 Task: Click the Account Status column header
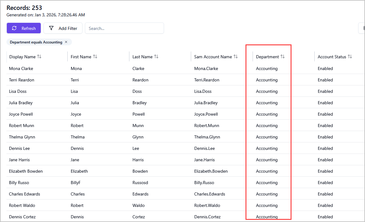pyautogui.click(x=332, y=56)
